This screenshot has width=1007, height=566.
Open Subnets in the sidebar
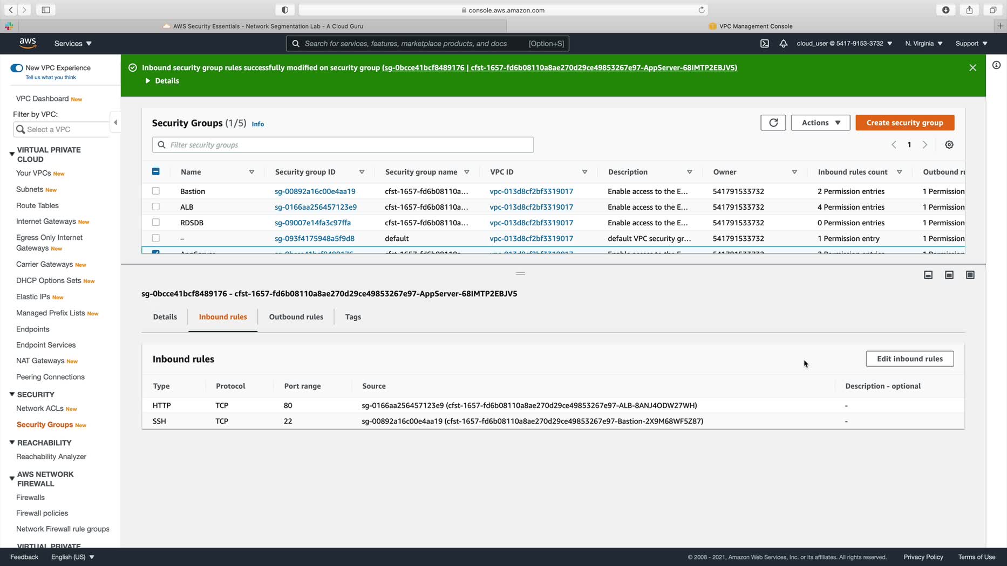pyautogui.click(x=30, y=189)
